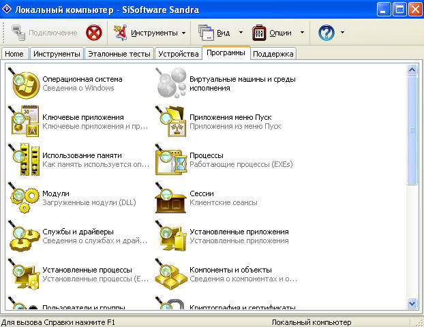Open the Установленные процессы icon
Screen dimensions: 424x327
click(x=24, y=274)
